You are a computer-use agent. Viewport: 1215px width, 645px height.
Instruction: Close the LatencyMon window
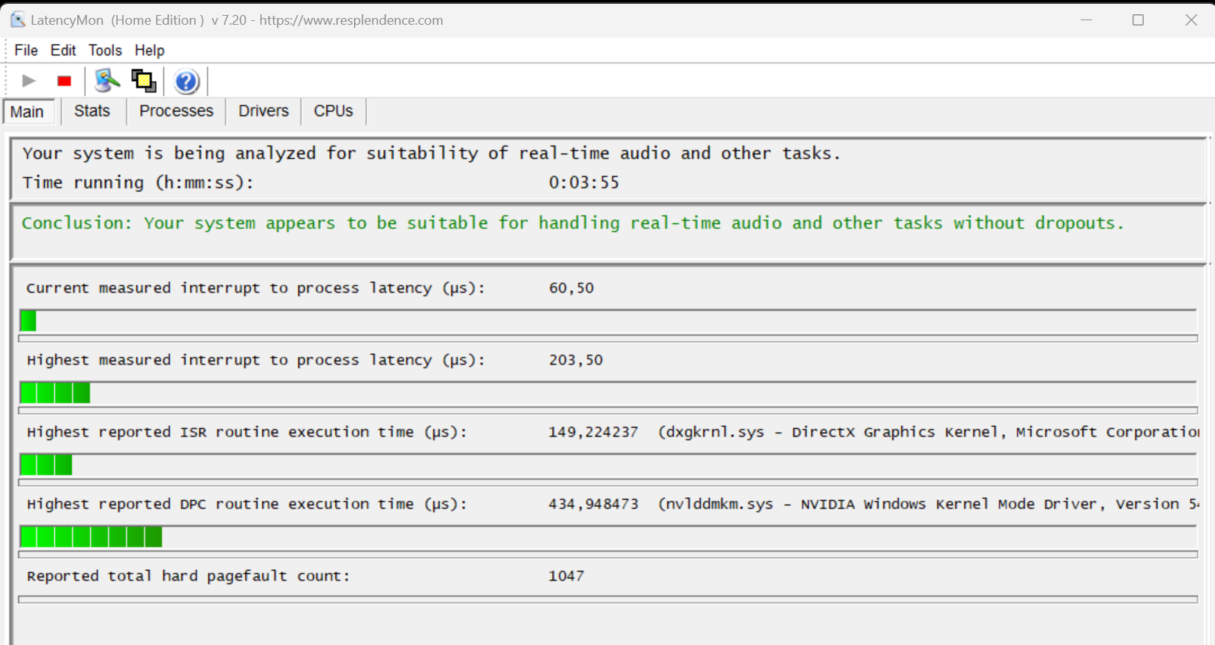pos(1191,20)
